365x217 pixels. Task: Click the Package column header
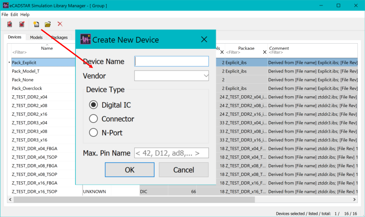[246, 48]
